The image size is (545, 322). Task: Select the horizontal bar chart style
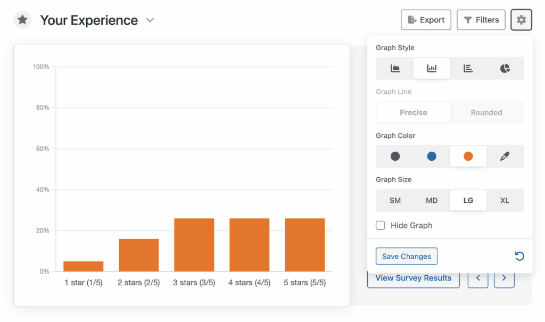coord(468,68)
